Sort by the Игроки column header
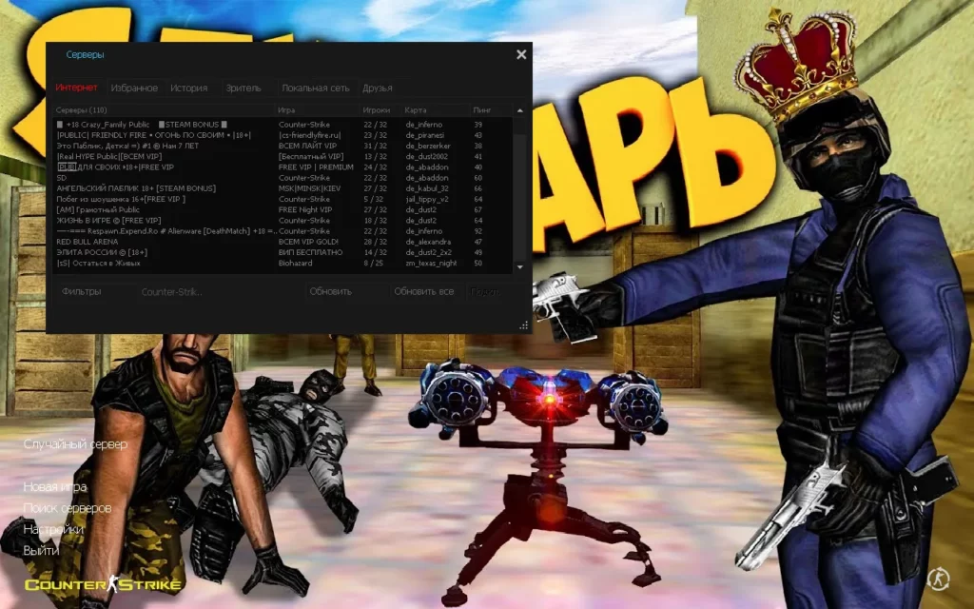Screen dimensions: 974x609 tap(380, 110)
